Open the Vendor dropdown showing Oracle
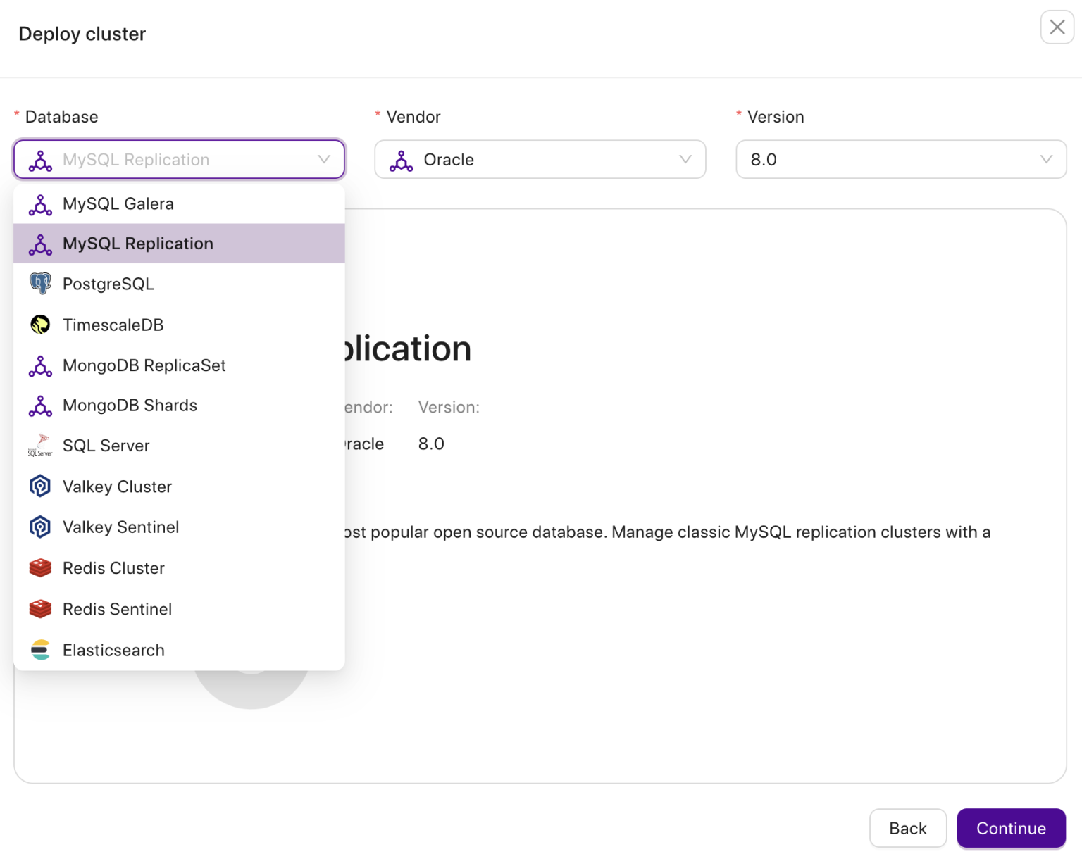Viewport: 1082px width, 866px height. 540,160
